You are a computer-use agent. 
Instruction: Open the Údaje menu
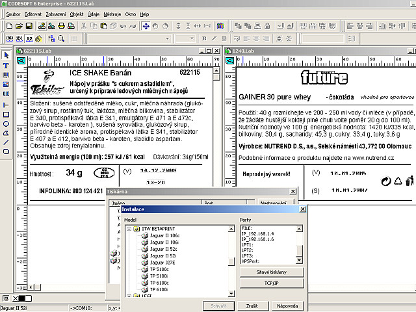(x=94, y=14)
